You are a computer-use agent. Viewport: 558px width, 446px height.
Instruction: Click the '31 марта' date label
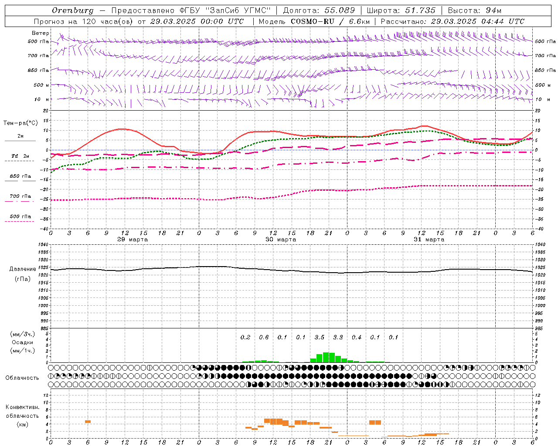coord(429,240)
